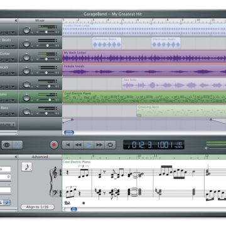The height and width of the screenshot is (226, 226).
Task: Expand the Bass track automation triangle
Action: tap(13, 114)
